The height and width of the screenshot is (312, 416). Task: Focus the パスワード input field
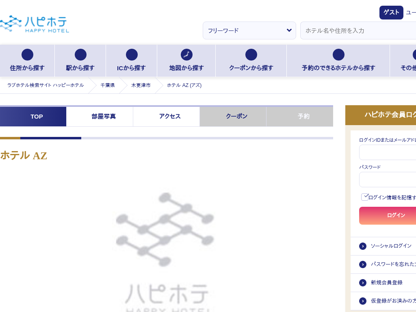click(388, 180)
